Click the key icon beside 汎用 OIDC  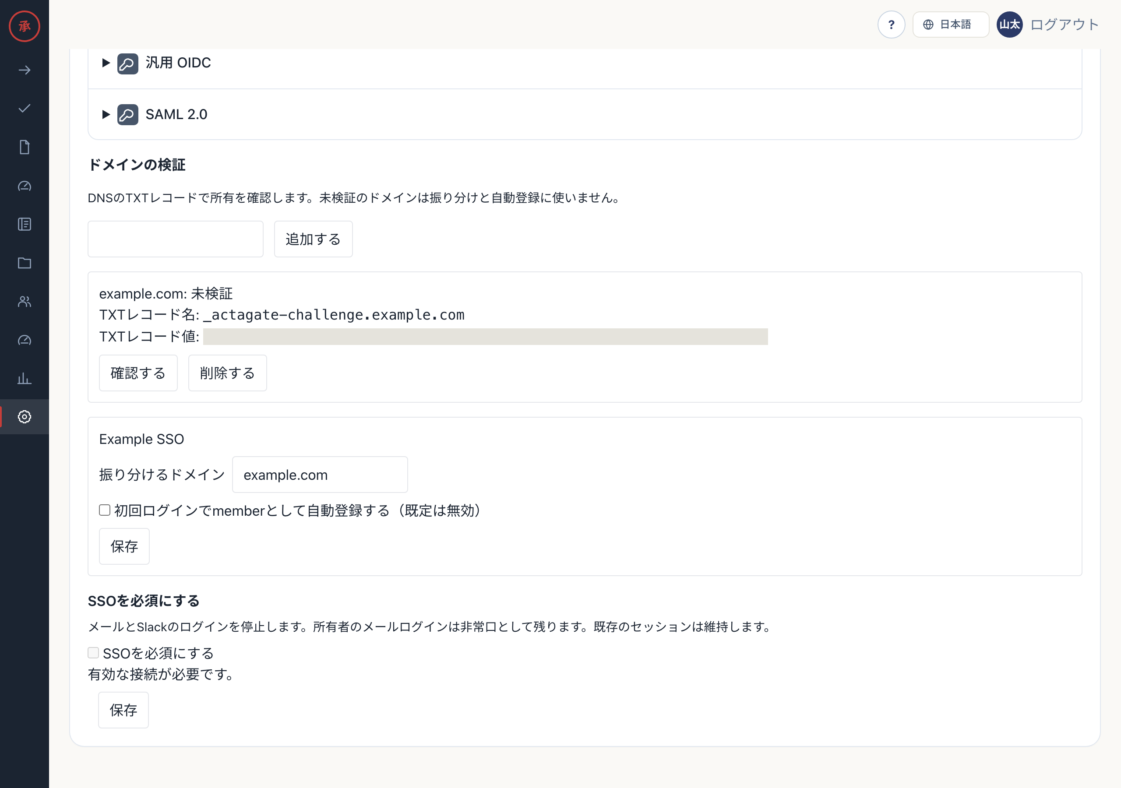(127, 63)
